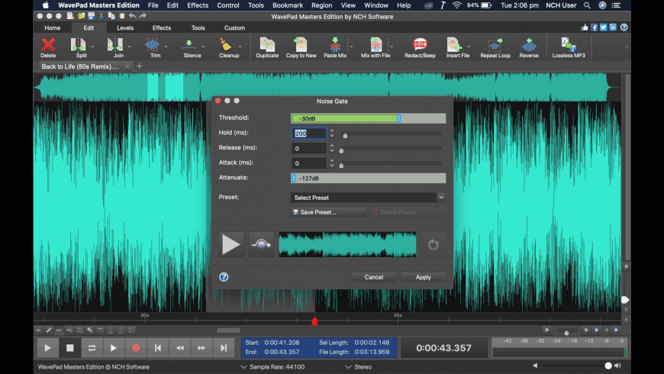This screenshot has width=664, height=374.
Task: Click the volume slider knob
Action: click(608, 366)
